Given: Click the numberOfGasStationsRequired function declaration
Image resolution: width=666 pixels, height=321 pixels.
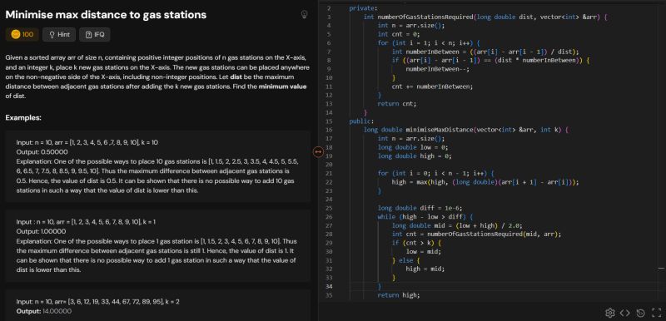Looking at the screenshot, I should (x=486, y=17).
